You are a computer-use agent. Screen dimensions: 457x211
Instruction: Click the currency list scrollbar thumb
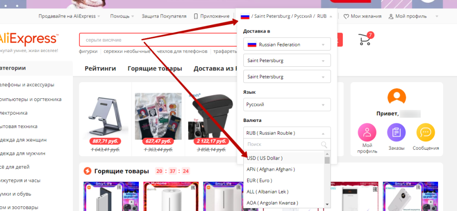[327, 160]
